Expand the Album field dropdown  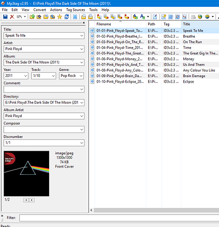82,62
